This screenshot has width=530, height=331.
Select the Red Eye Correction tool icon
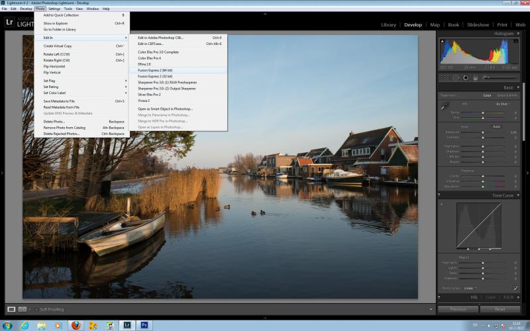click(466, 77)
